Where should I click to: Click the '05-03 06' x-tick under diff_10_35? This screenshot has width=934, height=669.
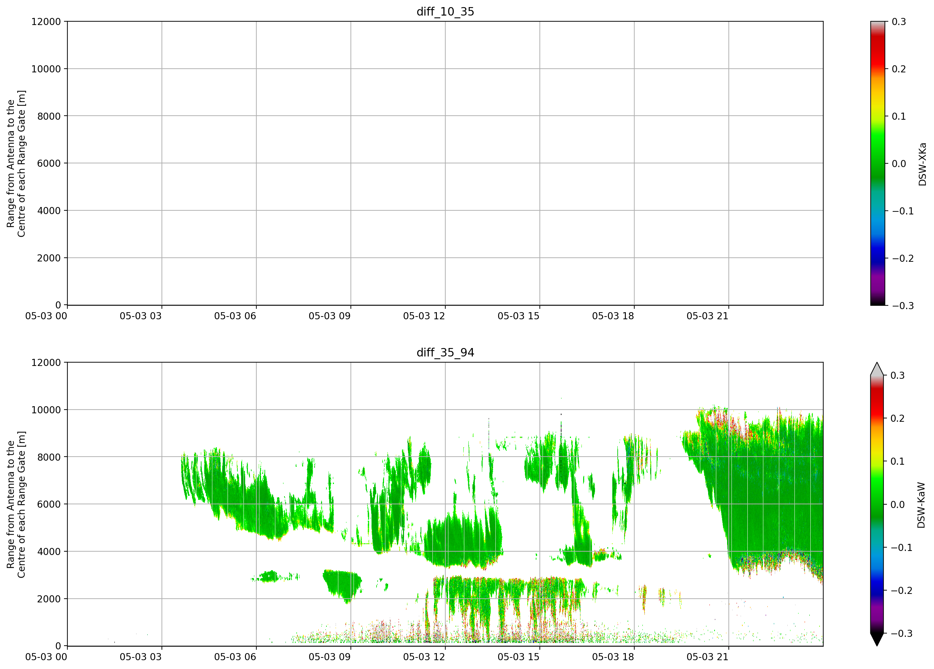[235, 316]
